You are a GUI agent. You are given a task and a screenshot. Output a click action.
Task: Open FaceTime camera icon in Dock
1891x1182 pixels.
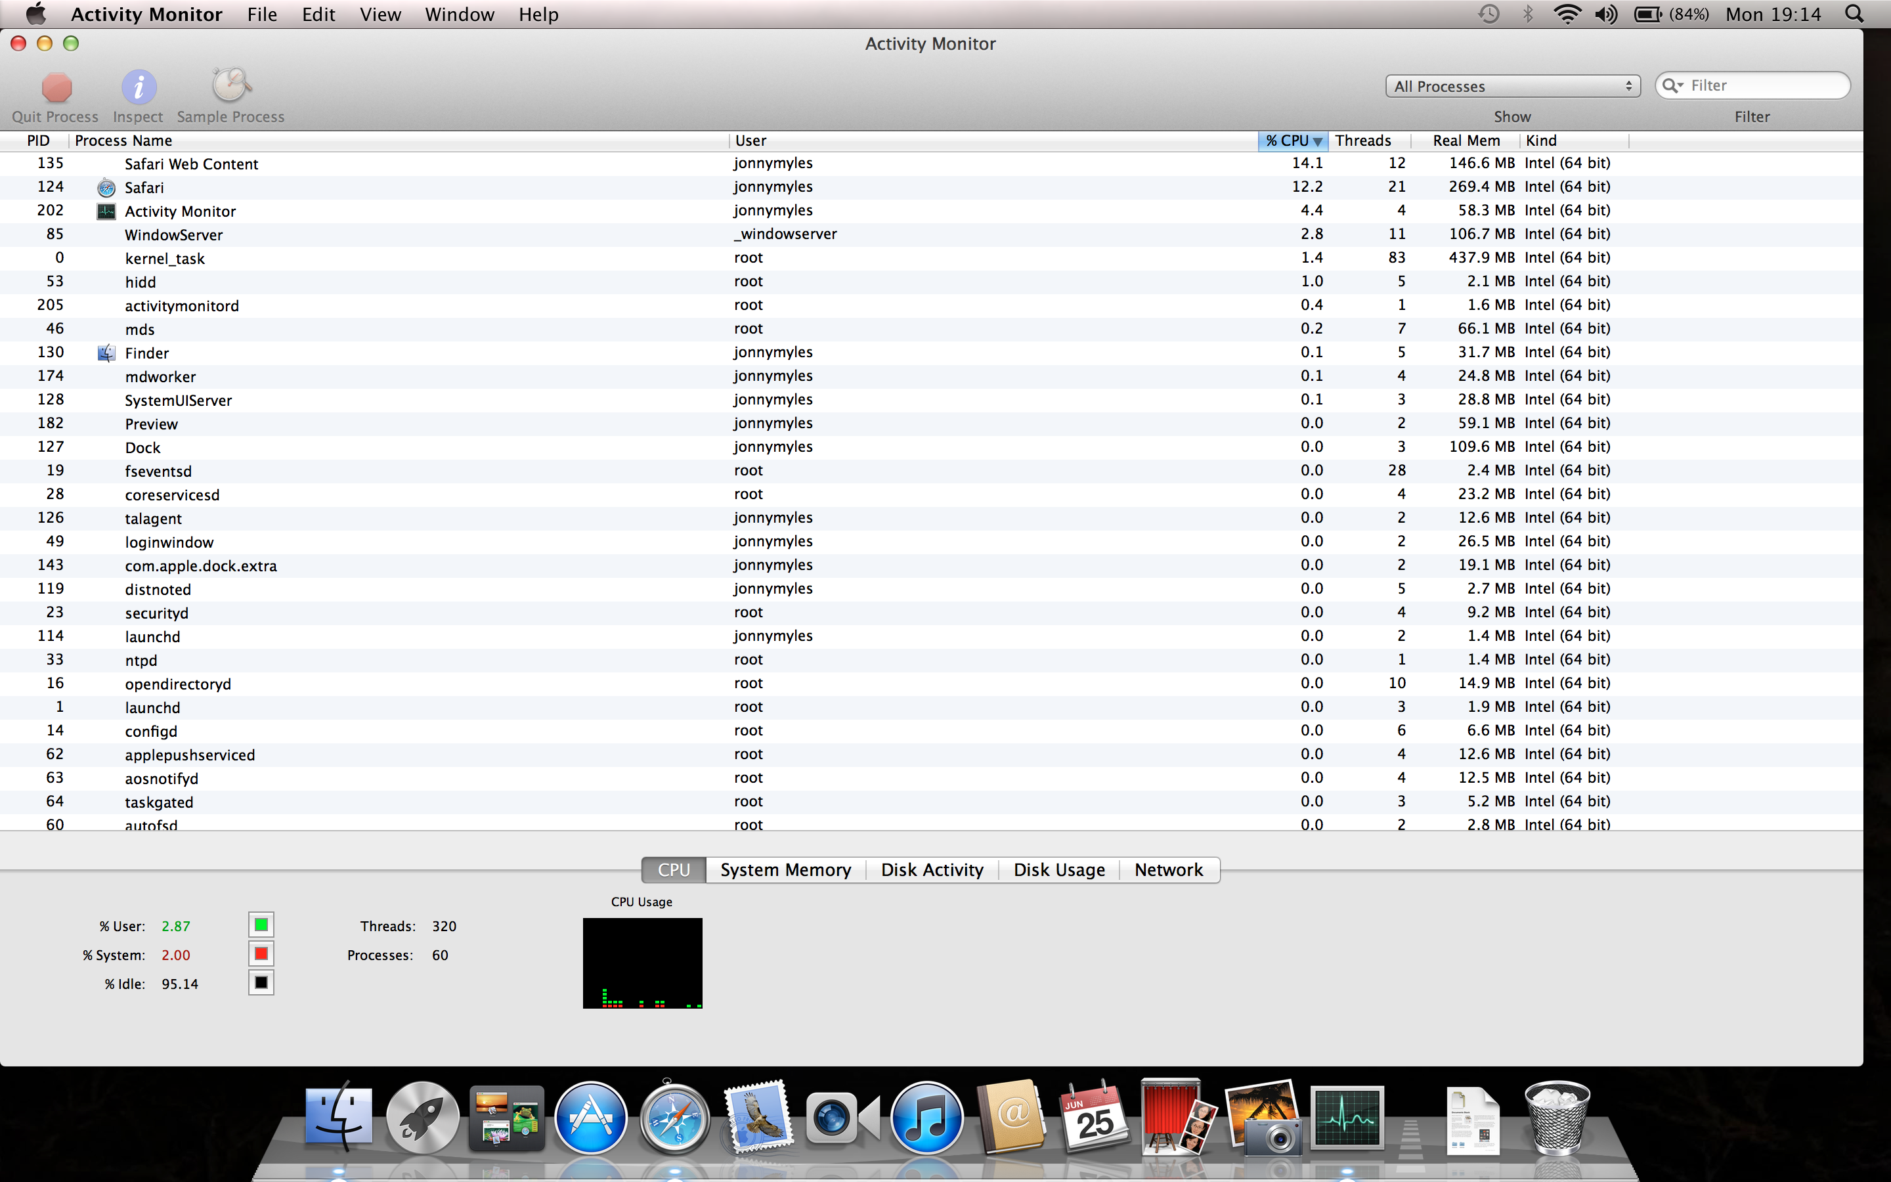coord(842,1118)
